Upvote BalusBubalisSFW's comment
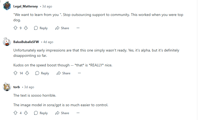Viewport: 200px width, 120px height. (15, 73)
